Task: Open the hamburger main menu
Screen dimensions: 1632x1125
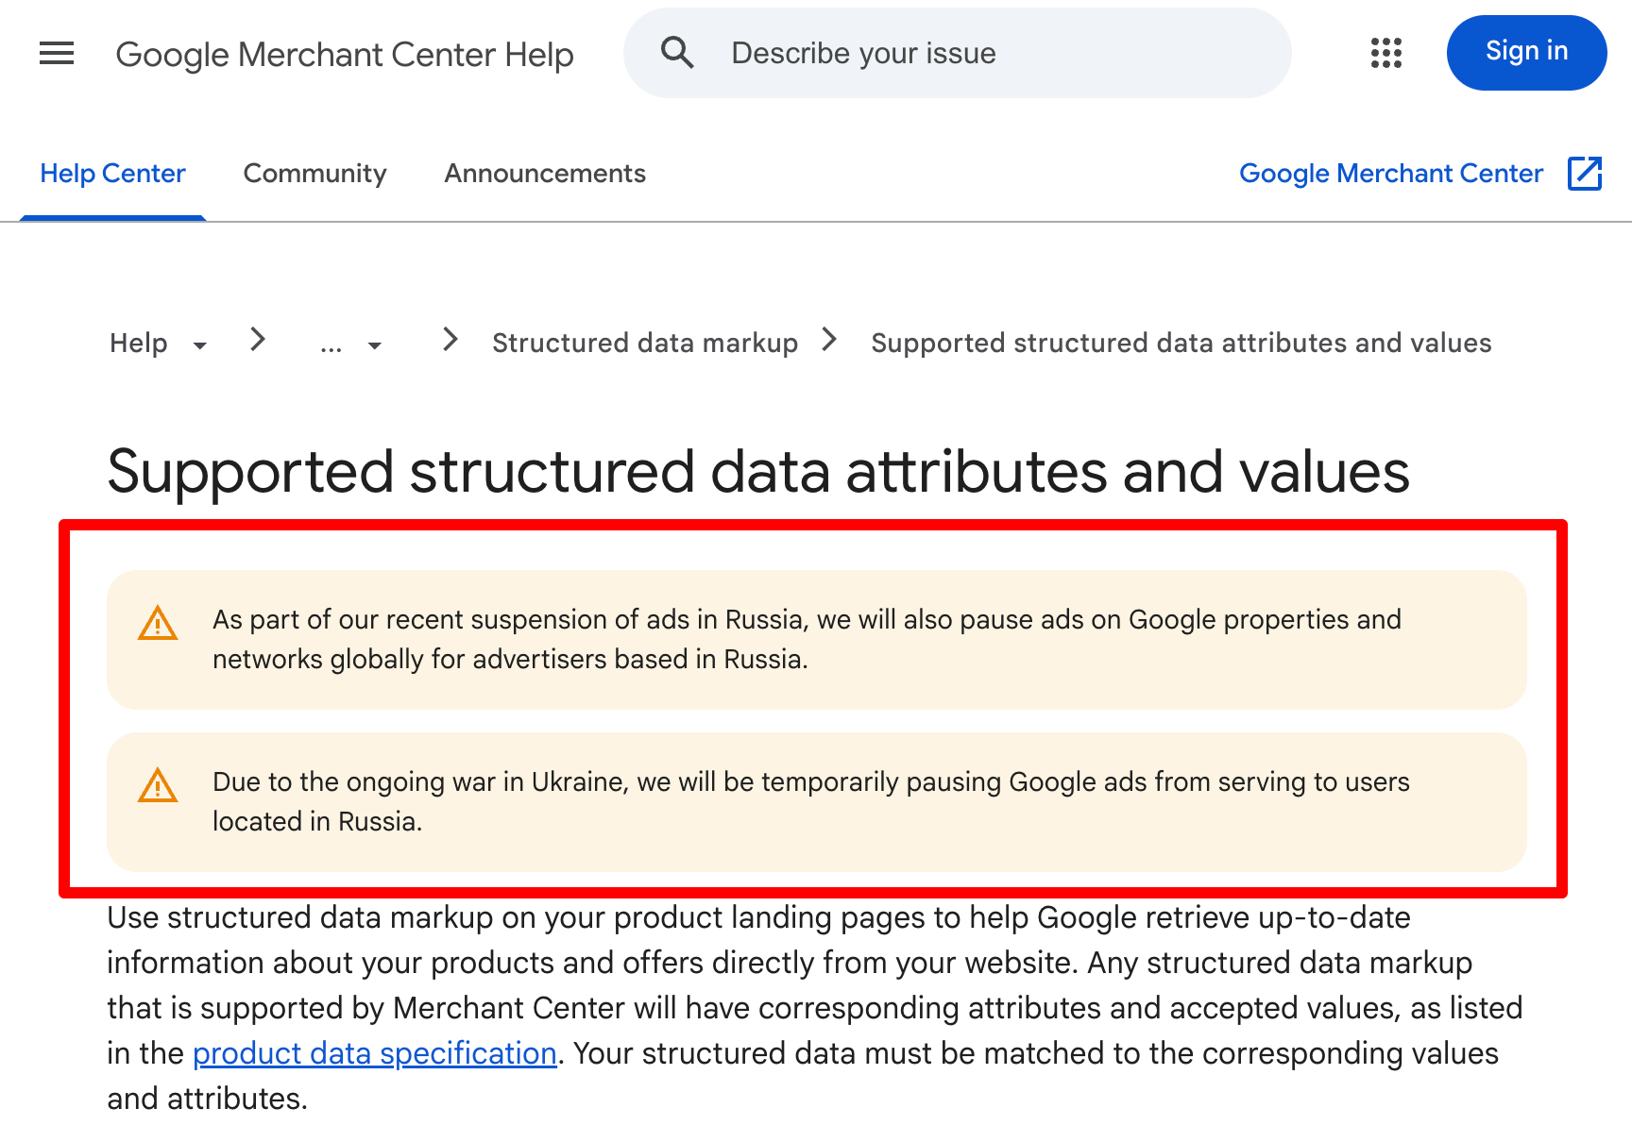Action: pyautogui.click(x=57, y=54)
